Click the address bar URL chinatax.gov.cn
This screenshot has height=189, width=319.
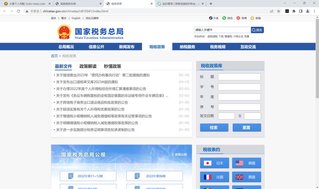(x=75, y=11)
